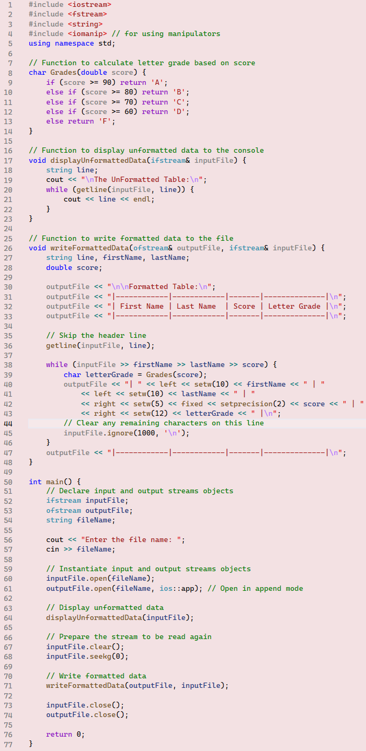The width and height of the screenshot is (366, 751).
Task: Click the 'Enter the file name: ' cout line
Action: point(115,540)
